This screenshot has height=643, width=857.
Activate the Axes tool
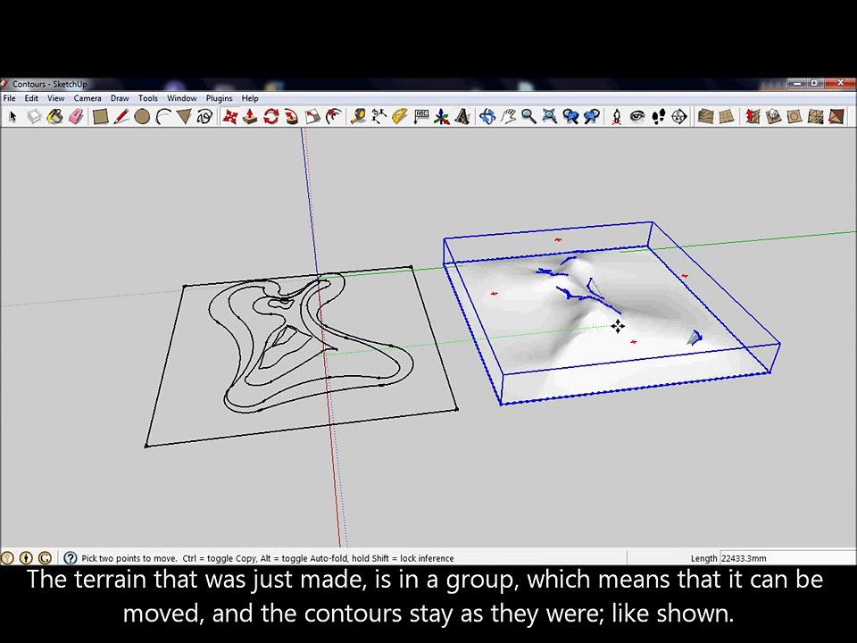click(x=442, y=116)
